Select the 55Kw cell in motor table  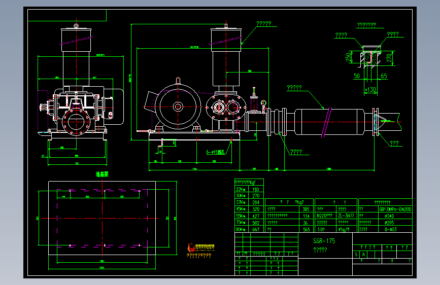pyautogui.click(x=241, y=216)
